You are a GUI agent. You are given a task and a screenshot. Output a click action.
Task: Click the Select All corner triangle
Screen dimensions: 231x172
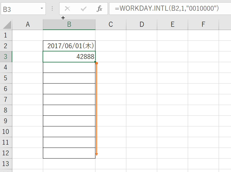7,25
